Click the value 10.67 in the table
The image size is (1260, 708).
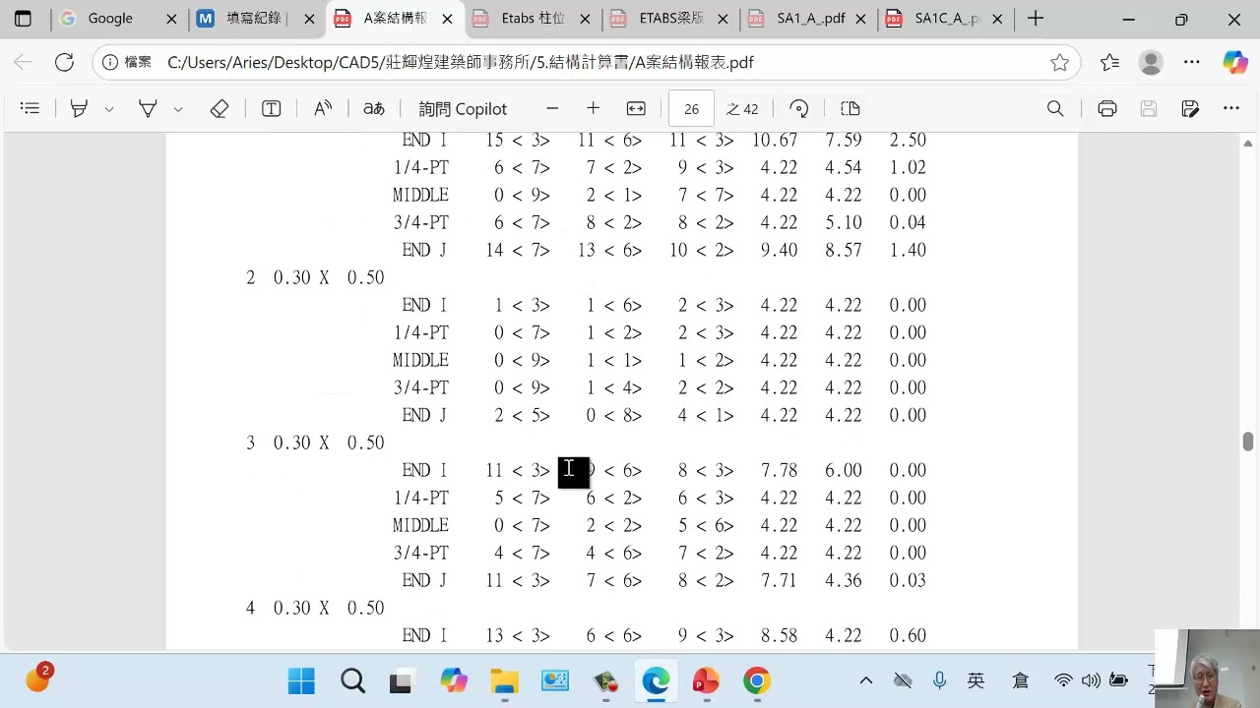point(775,141)
